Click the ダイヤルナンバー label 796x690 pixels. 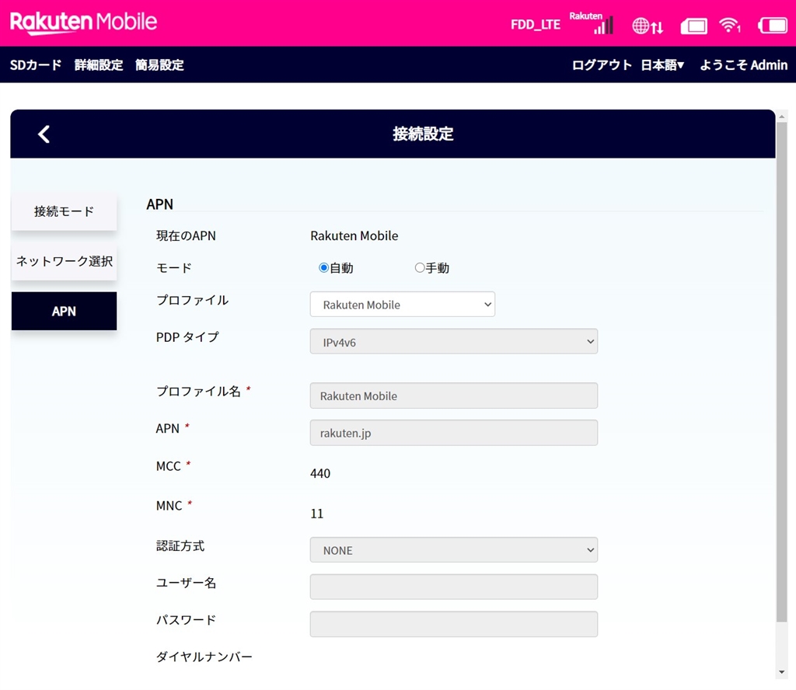[x=204, y=657]
